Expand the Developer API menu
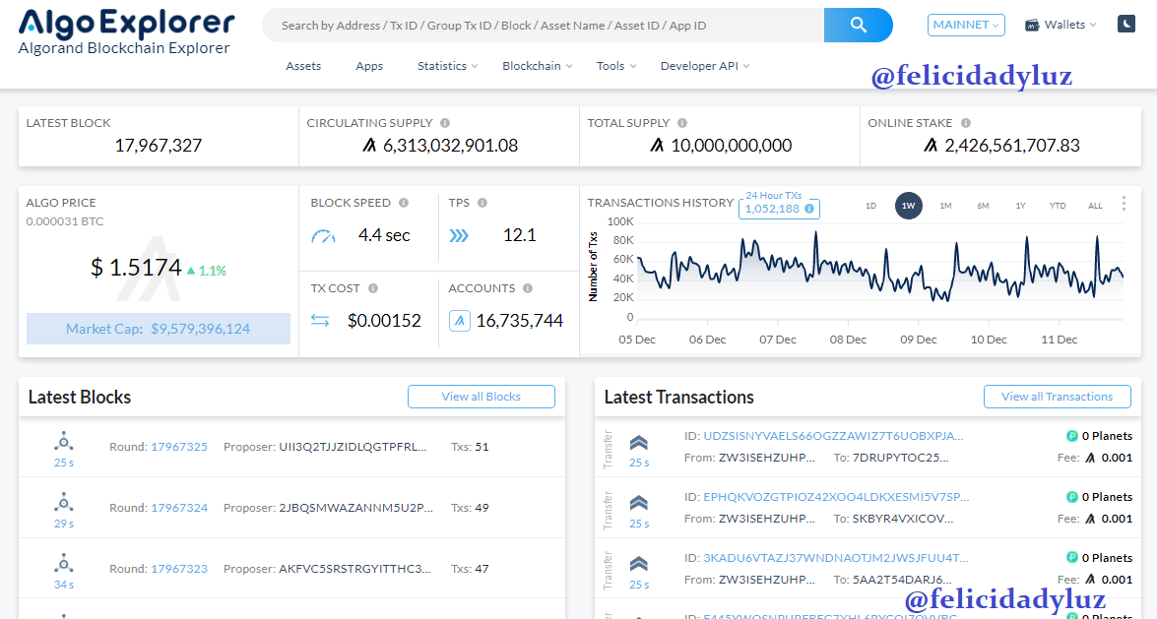The image size is (1157, 619). point(705,66)
